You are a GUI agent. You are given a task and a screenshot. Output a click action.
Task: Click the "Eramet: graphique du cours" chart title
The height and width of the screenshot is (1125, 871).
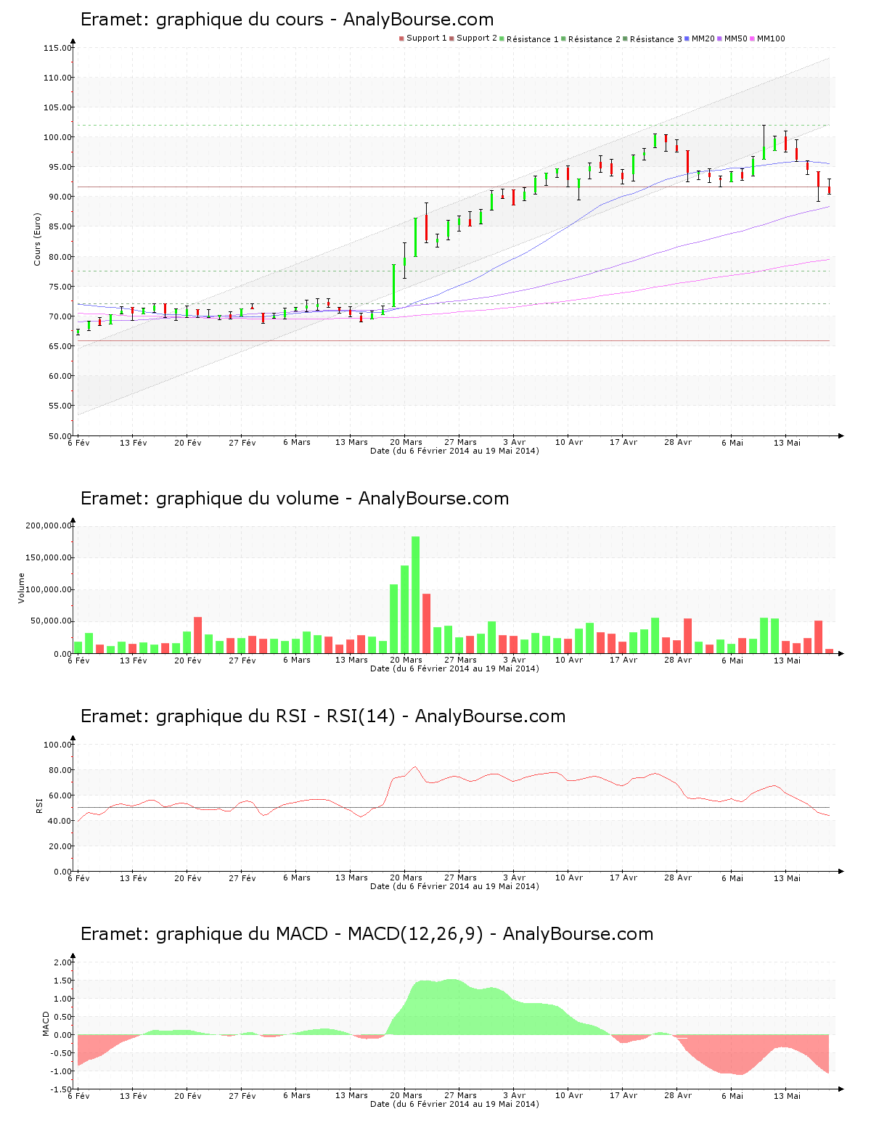tap(287, 20)
